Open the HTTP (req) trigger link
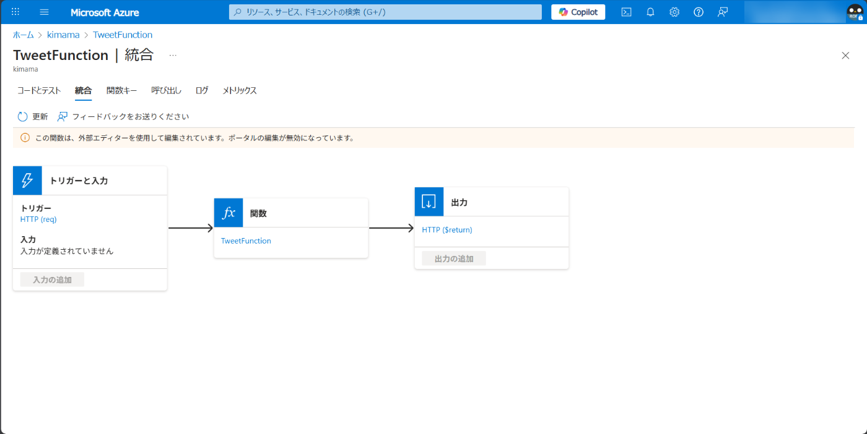 [x=38, y=219]
